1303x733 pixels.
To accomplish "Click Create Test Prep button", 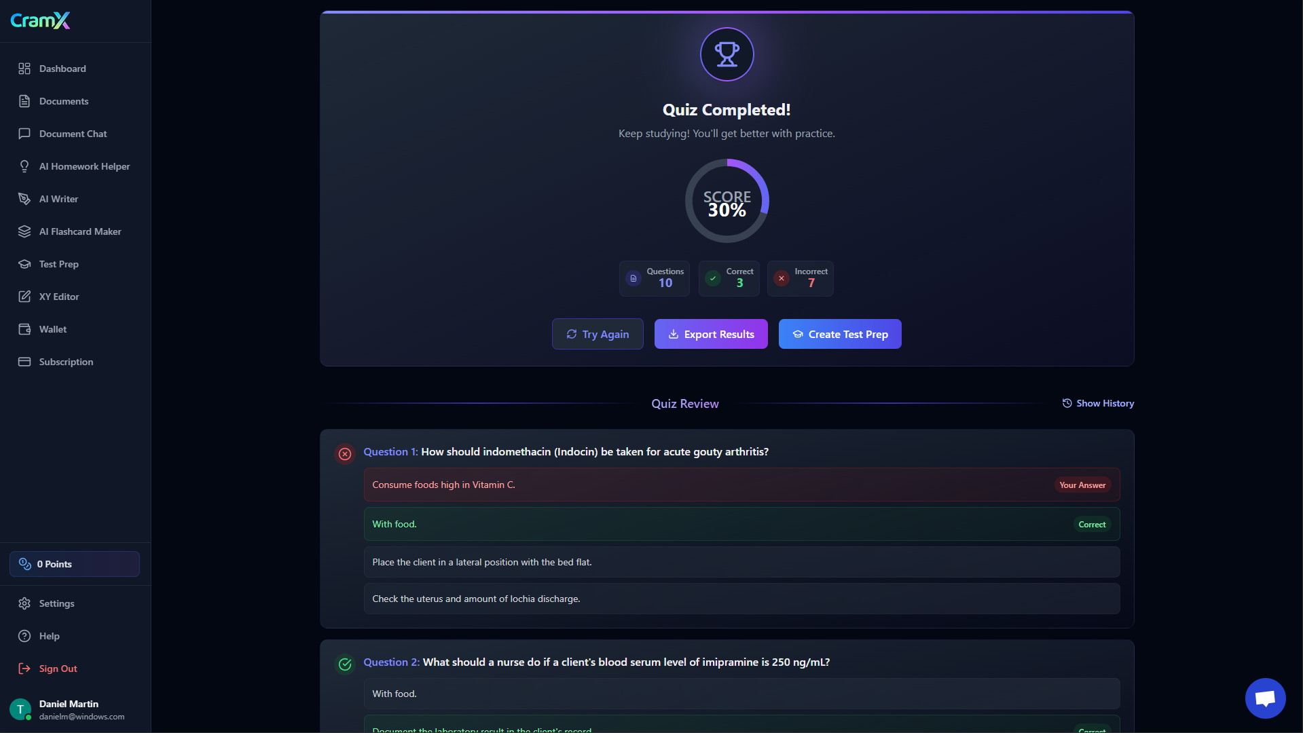I will click(x=840, y=334).
